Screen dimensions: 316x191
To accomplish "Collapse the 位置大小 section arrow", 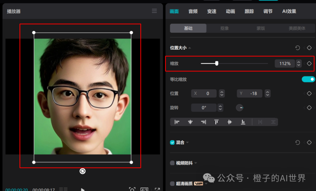I will tap(190, 48).
